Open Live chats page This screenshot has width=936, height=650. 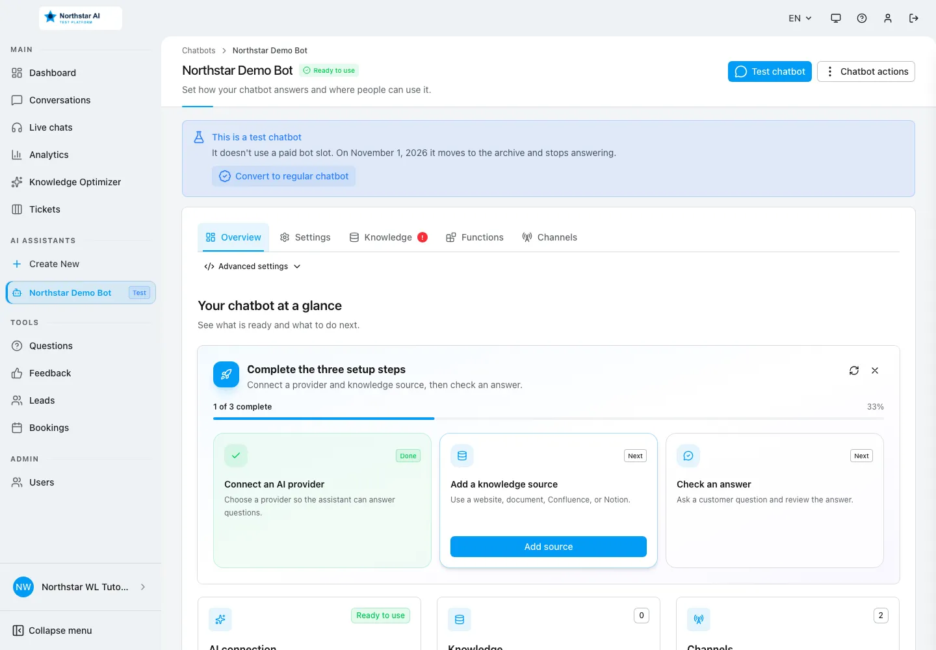point(81,127)
